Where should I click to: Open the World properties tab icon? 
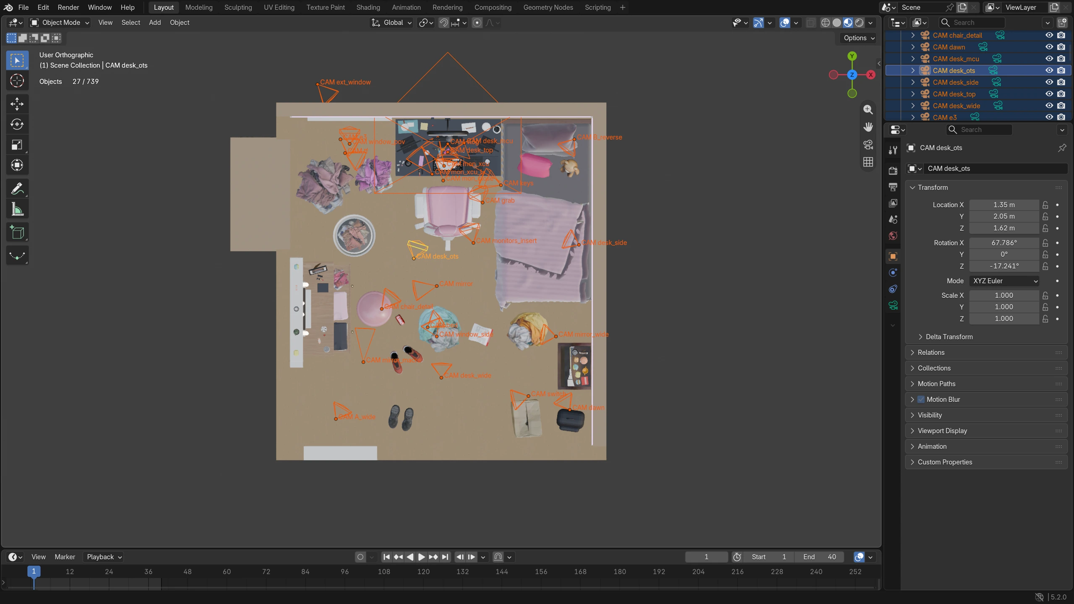(x=893, y=236)
